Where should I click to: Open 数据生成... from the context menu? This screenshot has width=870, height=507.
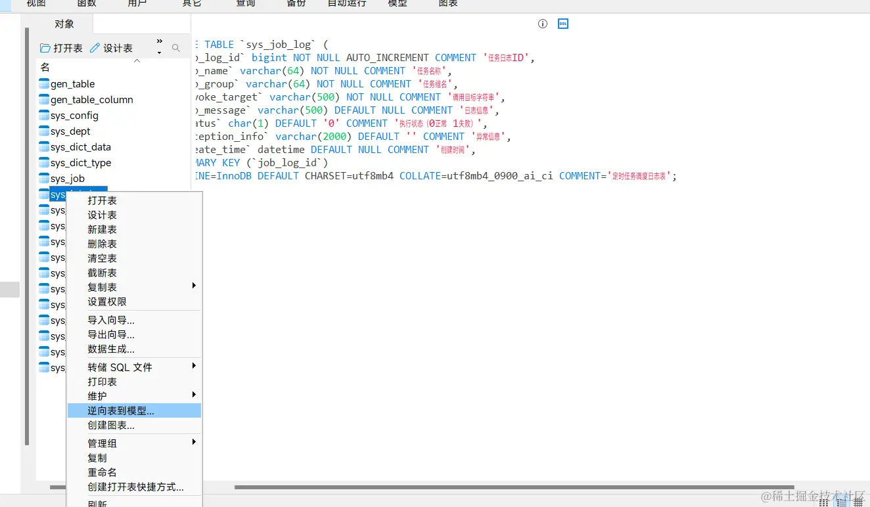click(x=135, y=349)
